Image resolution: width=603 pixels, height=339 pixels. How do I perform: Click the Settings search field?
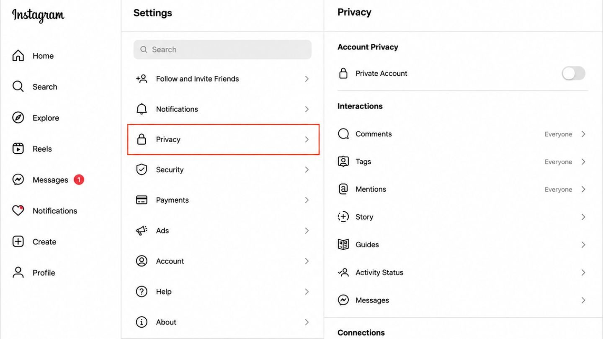222,49
